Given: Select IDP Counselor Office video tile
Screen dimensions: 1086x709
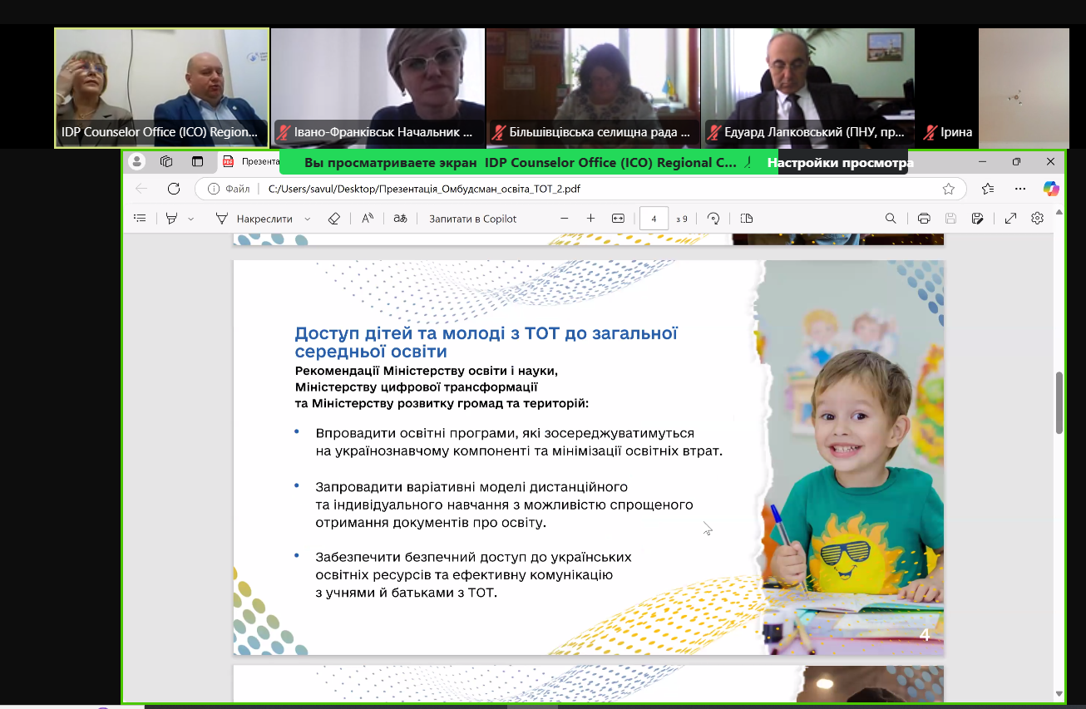Looking at the screenshot, I should click(161, 88).
